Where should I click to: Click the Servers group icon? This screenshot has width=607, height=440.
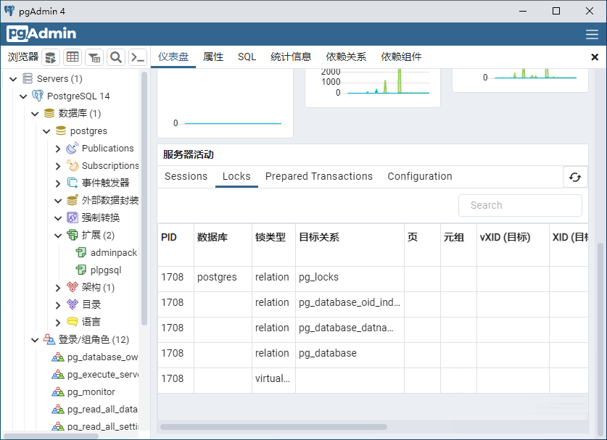pos(28,78)
